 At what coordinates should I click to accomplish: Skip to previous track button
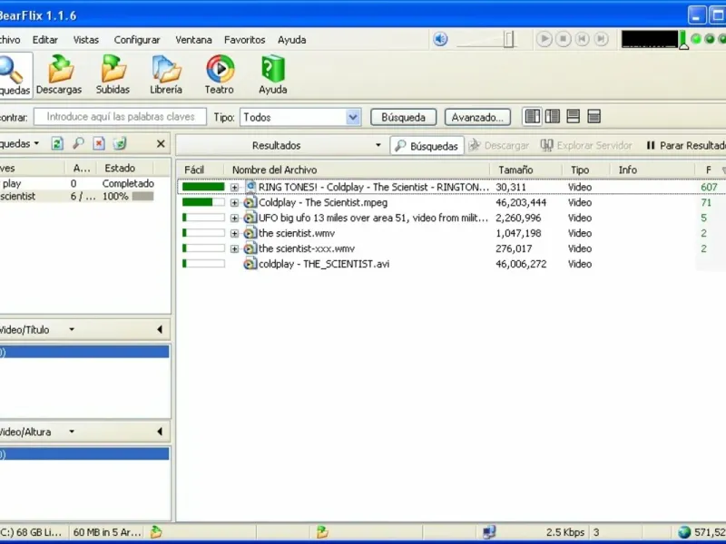coord(582,39)
